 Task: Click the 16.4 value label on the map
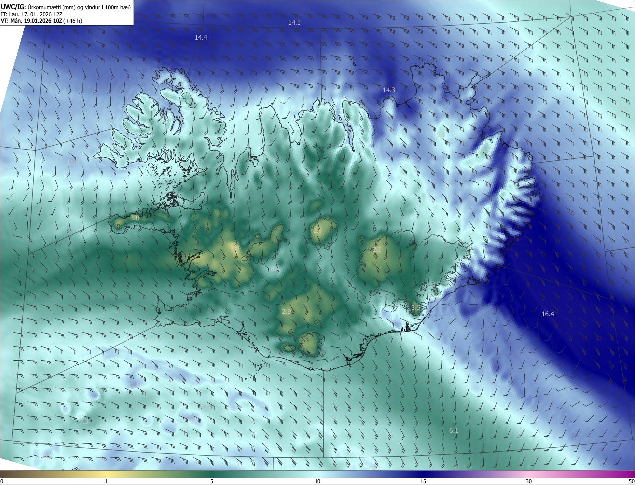click(x=548, y=314)
